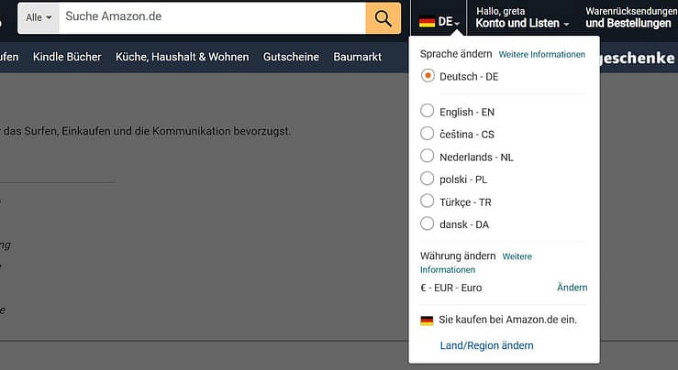Click the German flag in header
This screenshot has height=370, width=678.
pyautogui.click(x=427, y=21)
